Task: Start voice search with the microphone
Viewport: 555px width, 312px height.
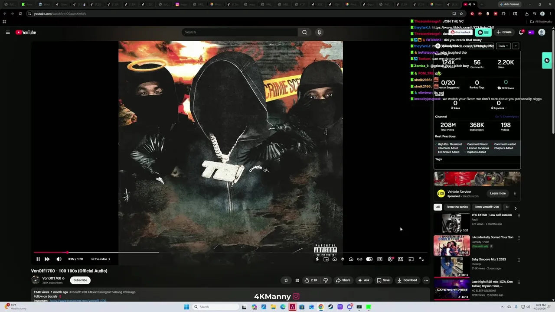Action: point(319,32)
